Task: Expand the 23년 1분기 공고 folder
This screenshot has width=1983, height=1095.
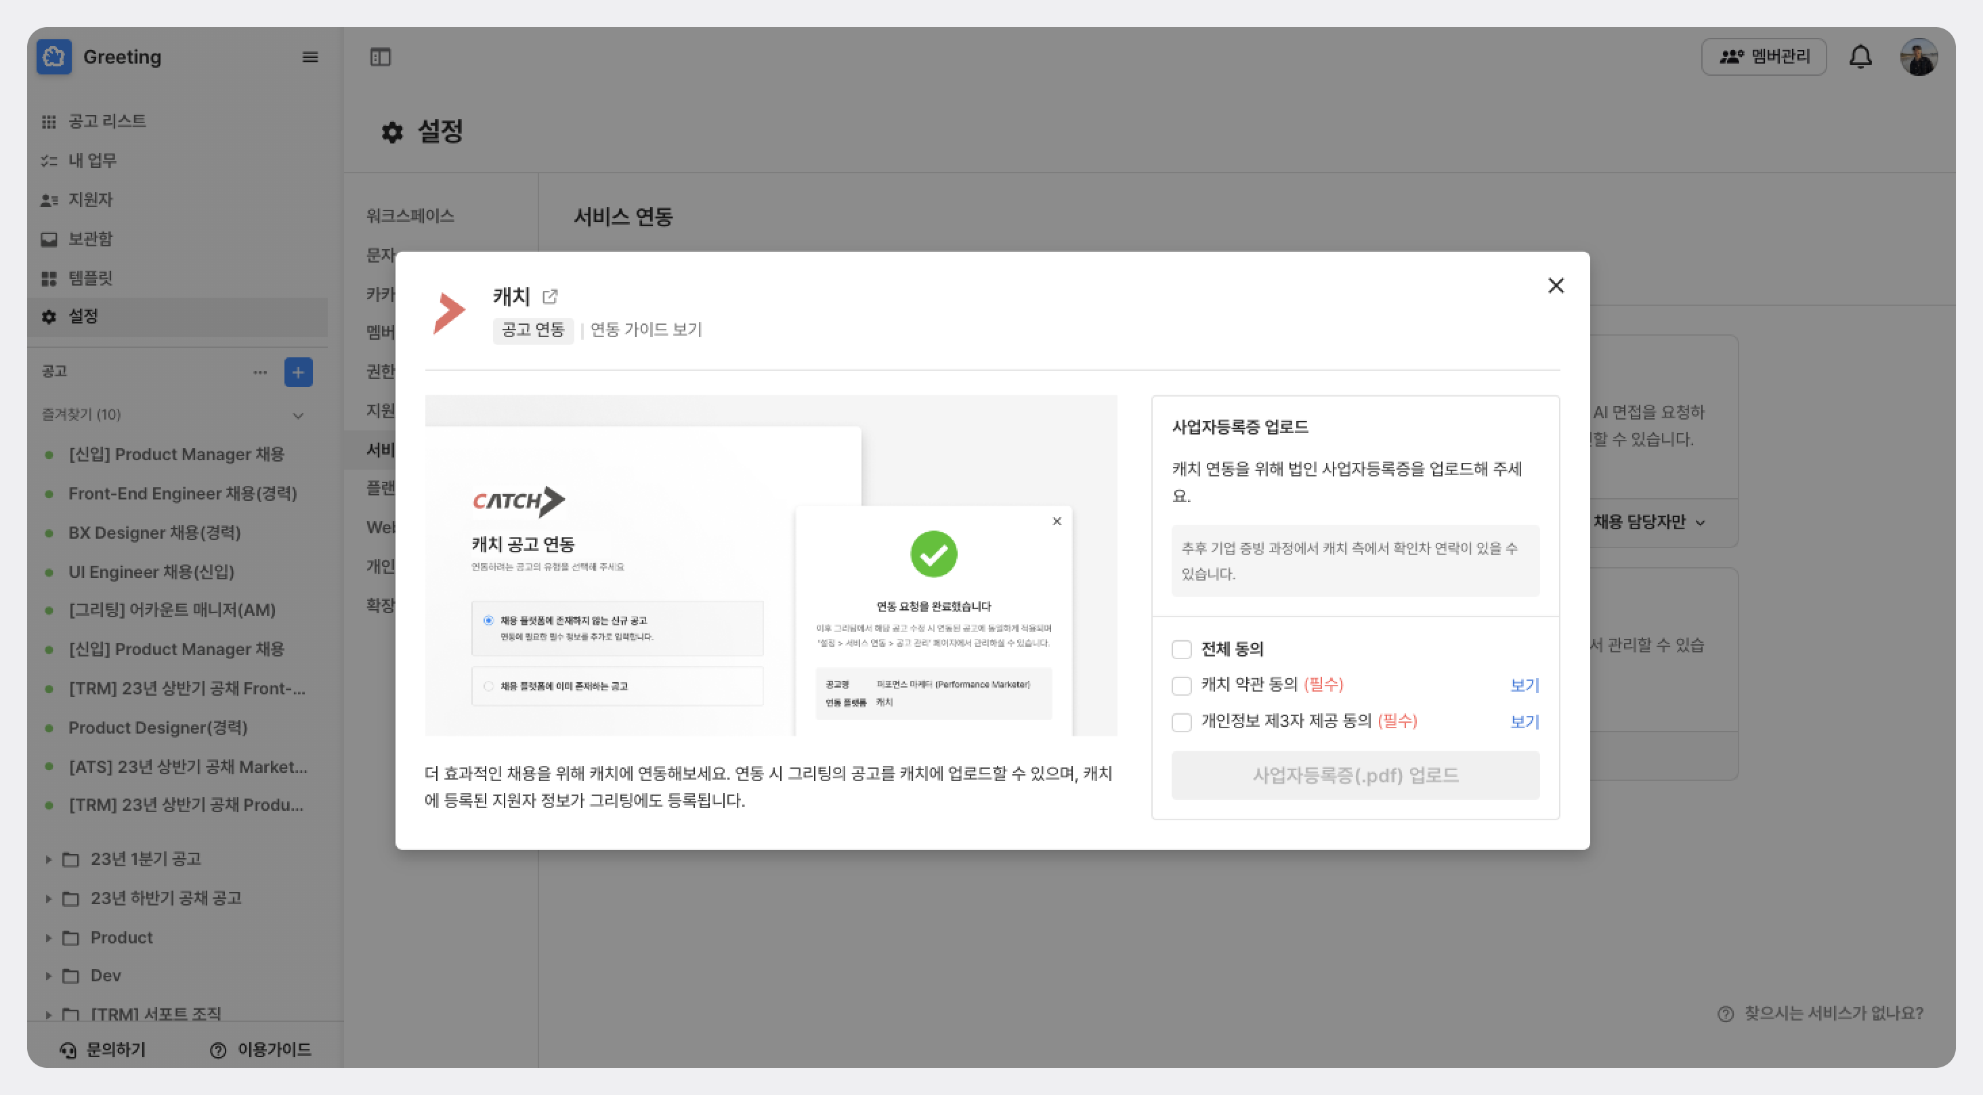Action: tap(49, 859)
